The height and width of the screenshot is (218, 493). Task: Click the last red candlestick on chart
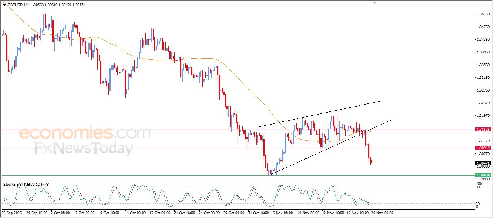[x=371, y=161]
